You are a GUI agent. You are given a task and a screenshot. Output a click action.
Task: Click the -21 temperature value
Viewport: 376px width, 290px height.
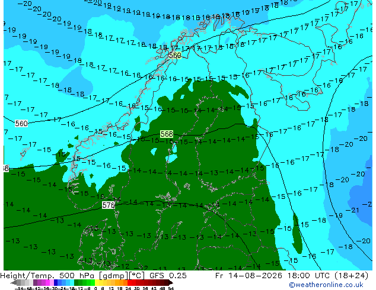tap(352, 210)
